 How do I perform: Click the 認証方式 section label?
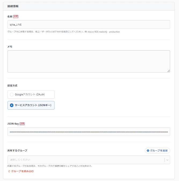point(13,86)
